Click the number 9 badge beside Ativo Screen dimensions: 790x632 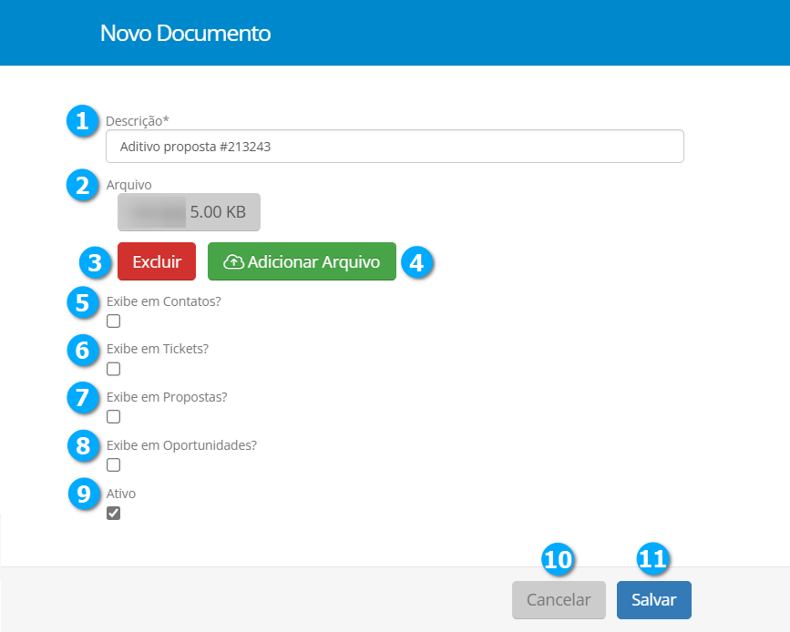[x=84, y=494]
